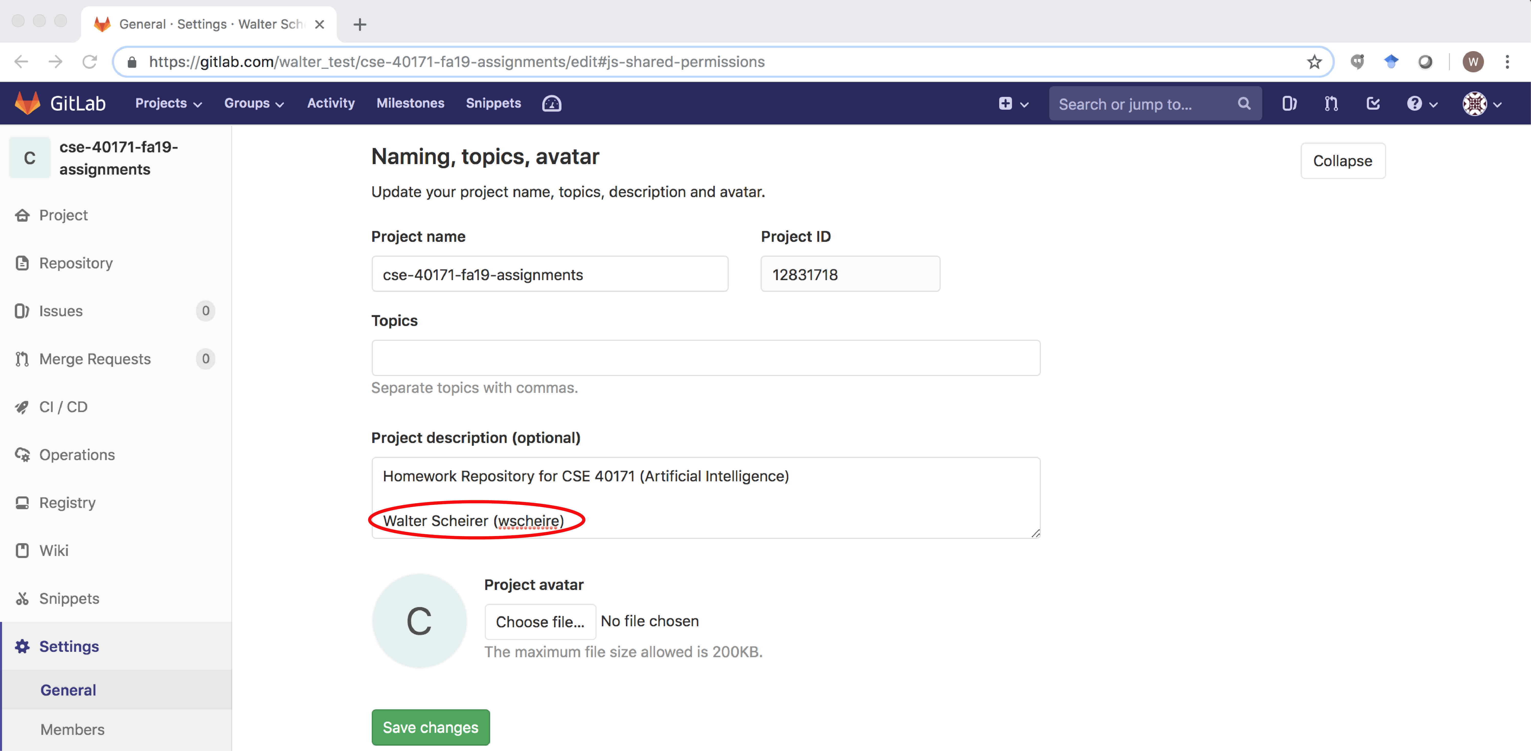
Task: Click the shield extension icon in the toolbar
Action: point(1357,62)
